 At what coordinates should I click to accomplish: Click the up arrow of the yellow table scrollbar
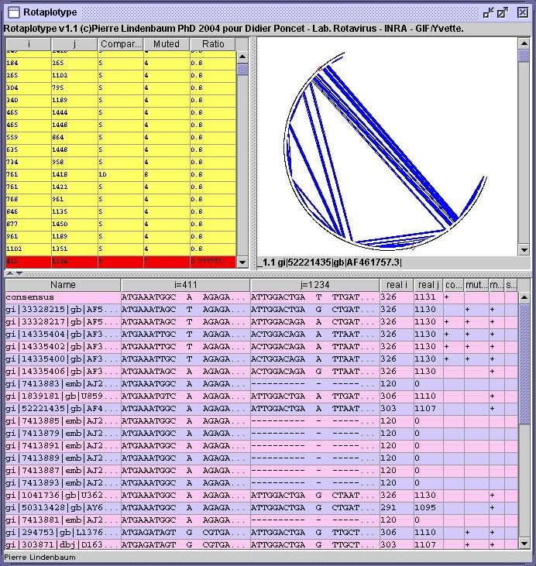tap(242, 57)
